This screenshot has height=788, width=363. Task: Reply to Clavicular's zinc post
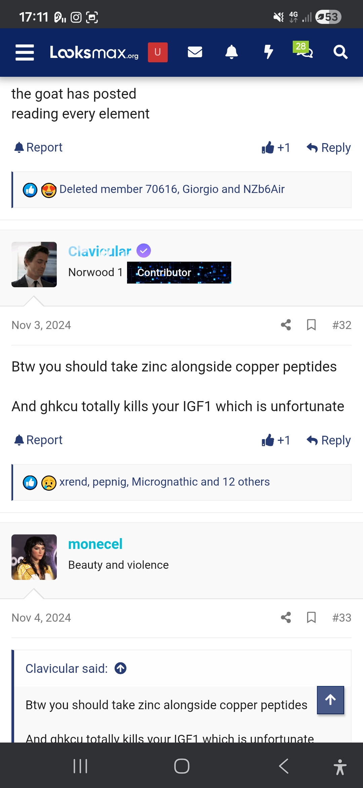[329, 440]
